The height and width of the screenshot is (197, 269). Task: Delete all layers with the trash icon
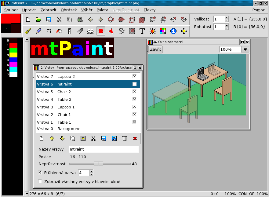point(125,138)
